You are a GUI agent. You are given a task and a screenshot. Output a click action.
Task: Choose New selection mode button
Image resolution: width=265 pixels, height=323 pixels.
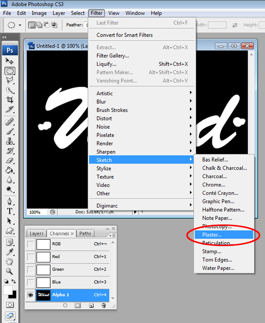pos(32,25)
